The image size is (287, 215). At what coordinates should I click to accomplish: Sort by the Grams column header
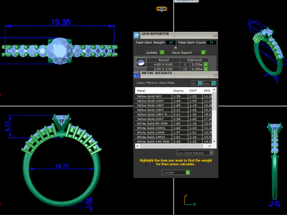[x=179, y=91]
